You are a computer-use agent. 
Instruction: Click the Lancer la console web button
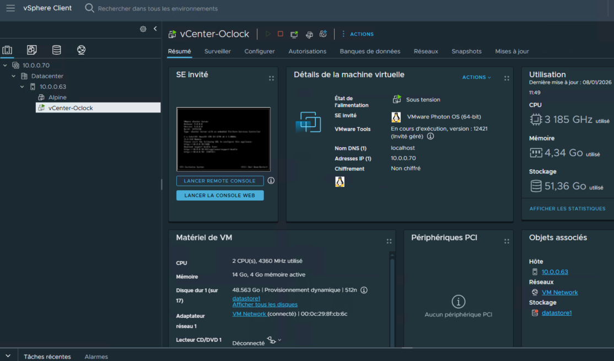pos(220,196)
